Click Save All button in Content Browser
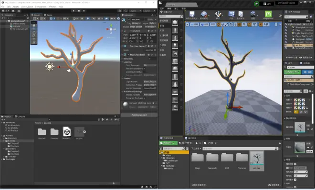Screen dimensions: 315x190 [x=185, y=143]
